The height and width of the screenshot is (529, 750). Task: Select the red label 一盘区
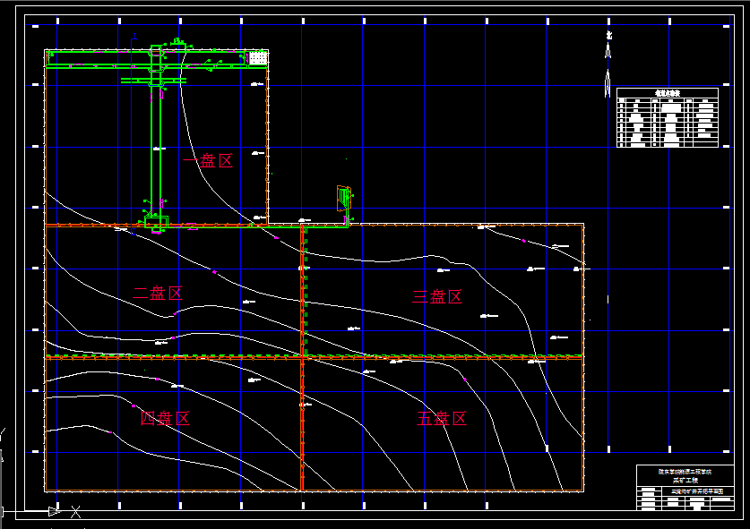point(208,160)
